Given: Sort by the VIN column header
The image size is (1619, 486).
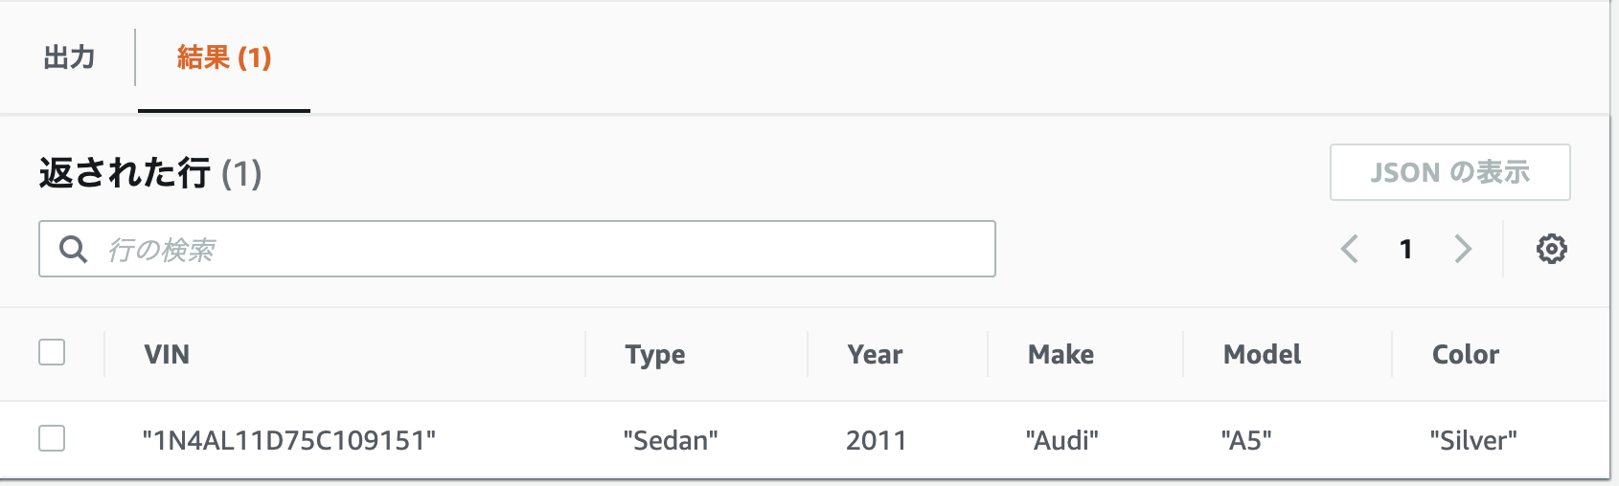Looking at the screenshot, I should tap(167, 354).
